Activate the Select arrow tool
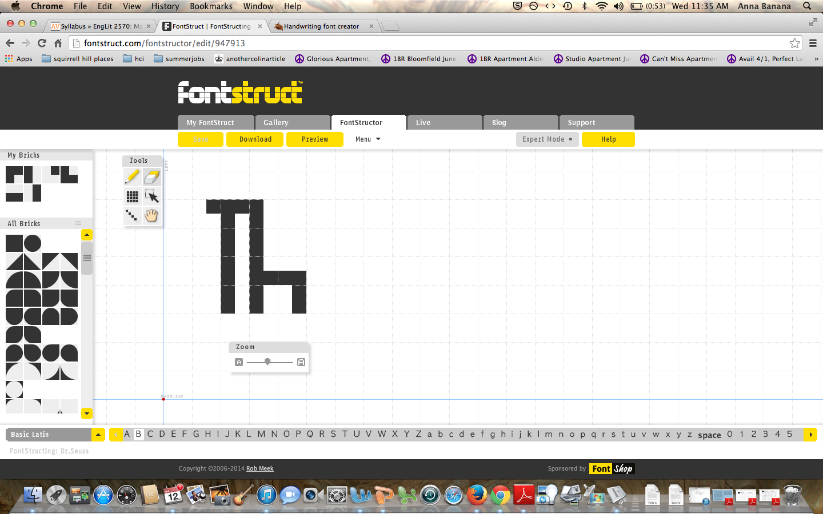Image resolution: width=823 pixels, height=514 pixels. [151, 196]
